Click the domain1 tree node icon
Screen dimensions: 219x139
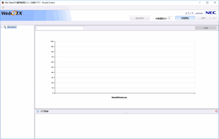[x=5, y=27]
